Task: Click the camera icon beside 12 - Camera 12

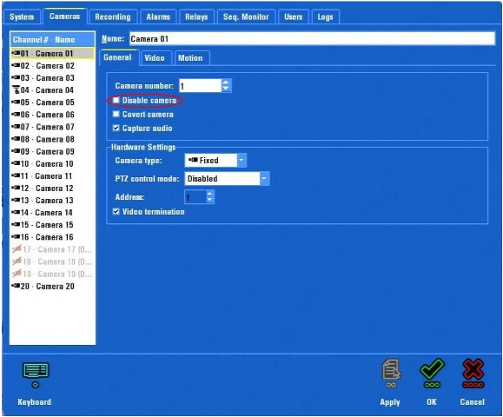Action: click(16, 188)
